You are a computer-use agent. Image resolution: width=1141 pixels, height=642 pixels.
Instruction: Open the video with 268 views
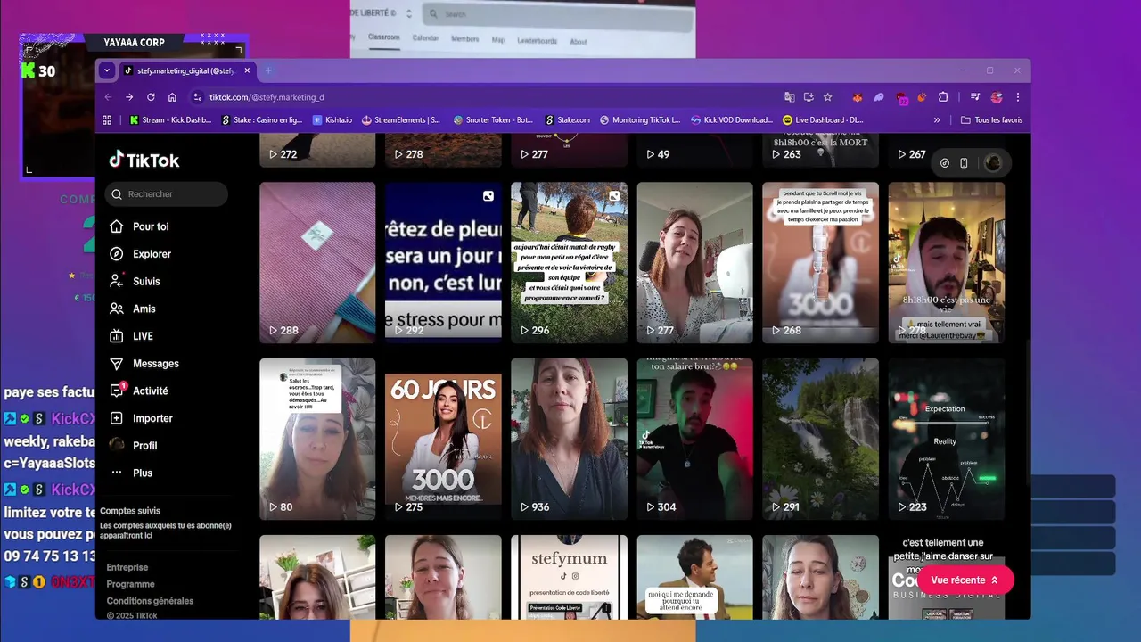(x=820, y=262)
